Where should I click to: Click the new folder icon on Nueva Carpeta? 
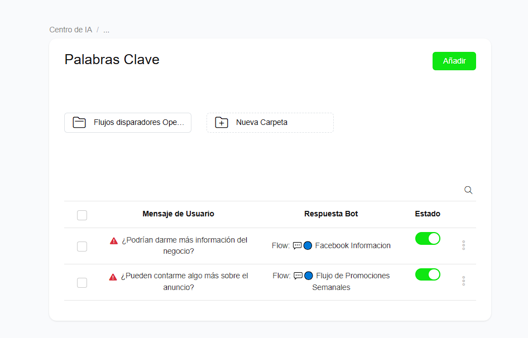pyautogui.click(x=221, y=122)
